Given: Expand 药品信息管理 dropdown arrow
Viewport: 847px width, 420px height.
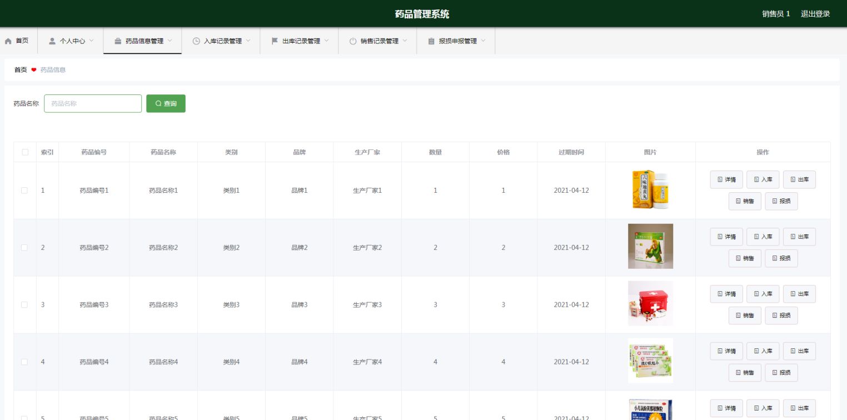Looking at the screenshot, I should 170,41.
